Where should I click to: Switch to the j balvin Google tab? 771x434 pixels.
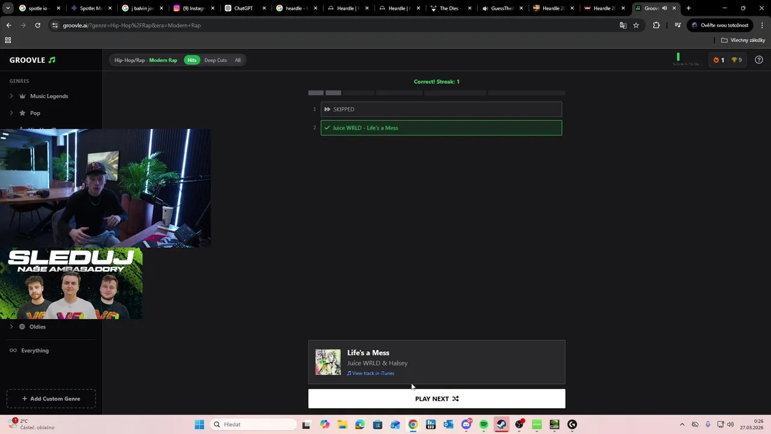coord(142,8)
